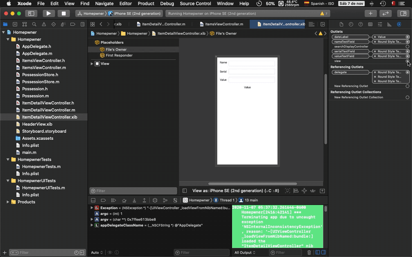Toggle breakpoints activation in debug bar
Screen dimensions: 412x257
click(x=103, y=200)
